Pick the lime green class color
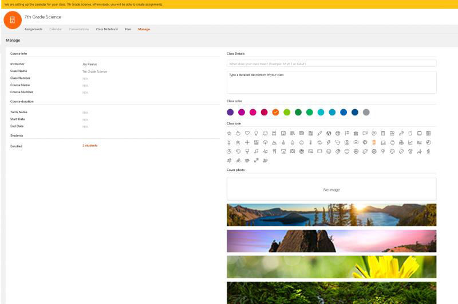 pyautogui.click(x=287, y=112)
